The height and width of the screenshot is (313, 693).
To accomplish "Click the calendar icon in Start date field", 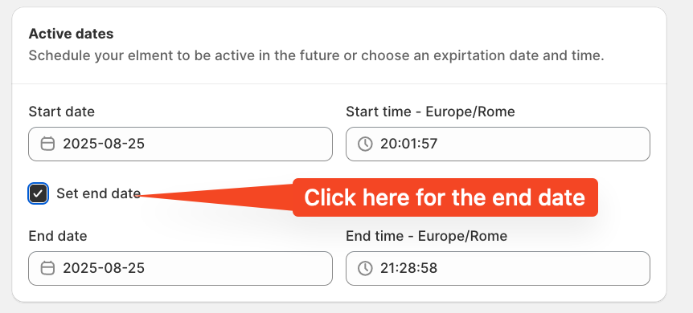I will (47, 144).
